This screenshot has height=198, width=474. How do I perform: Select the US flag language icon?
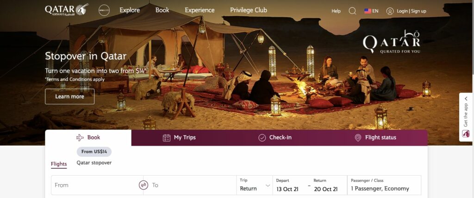pyautogui.click(x=368, y=11)
